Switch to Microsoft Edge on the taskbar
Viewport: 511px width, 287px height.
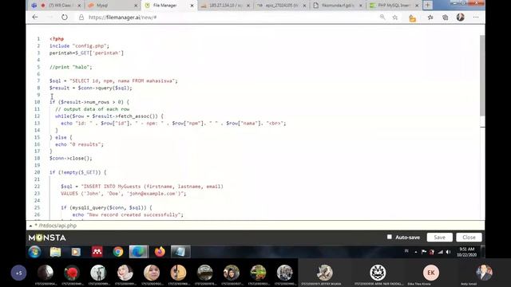(x=138, y=252)
